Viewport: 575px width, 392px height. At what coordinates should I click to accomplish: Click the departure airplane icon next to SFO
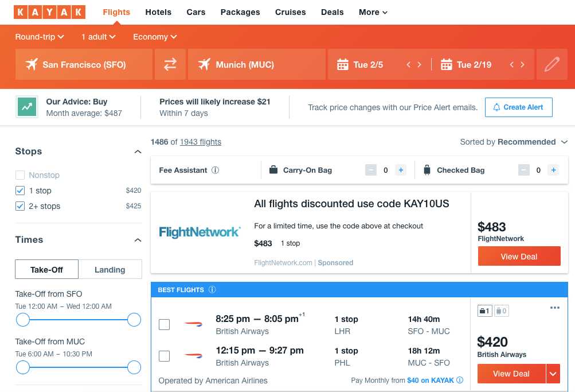coord(32,64)
